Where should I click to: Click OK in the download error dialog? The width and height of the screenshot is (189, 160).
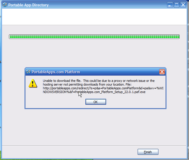click(x=96, y=102)
